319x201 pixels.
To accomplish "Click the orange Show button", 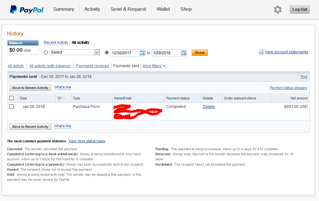I will pyautogui.click(x=199, y=52).
